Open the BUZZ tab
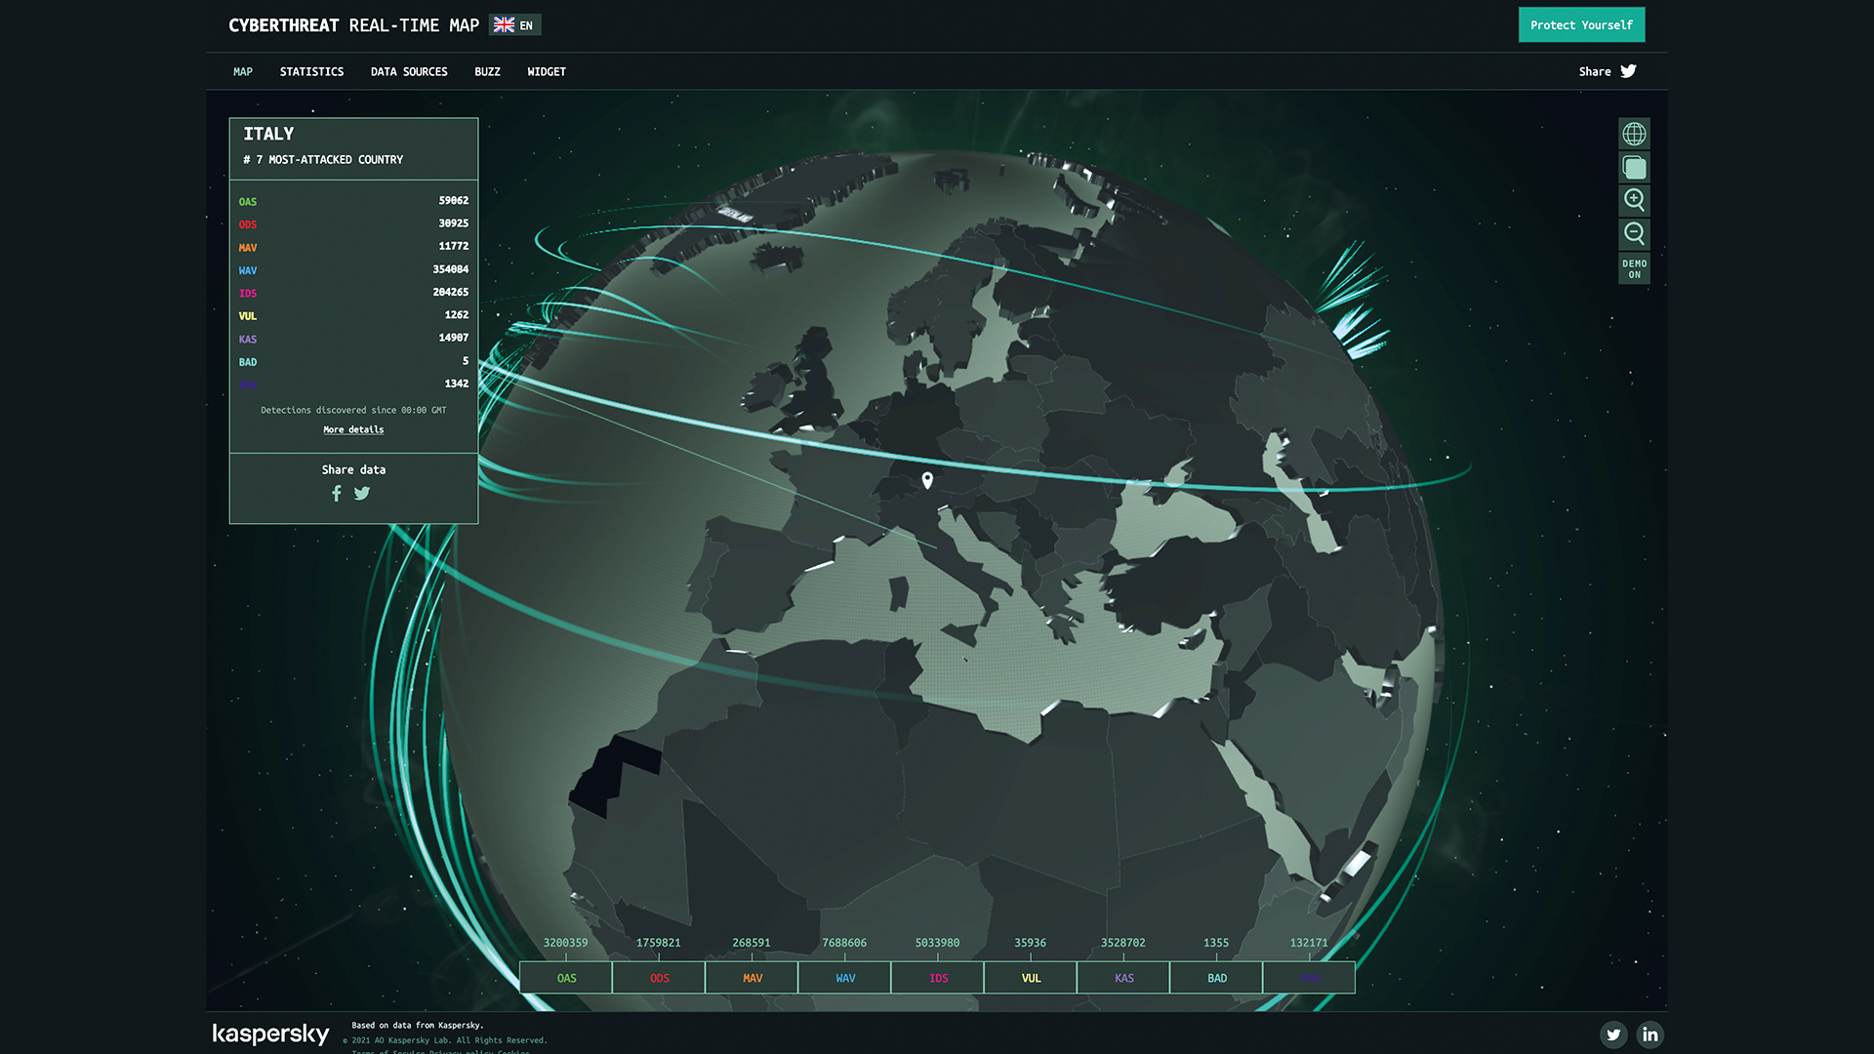1874x1054 pixels. [x=487, y=72]
